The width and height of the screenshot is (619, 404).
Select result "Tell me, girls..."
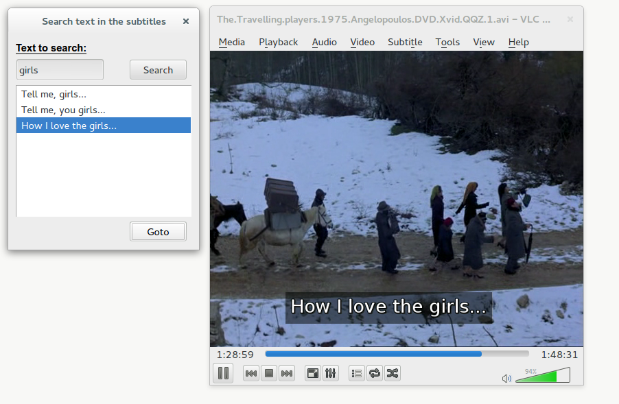coord(104,94)
